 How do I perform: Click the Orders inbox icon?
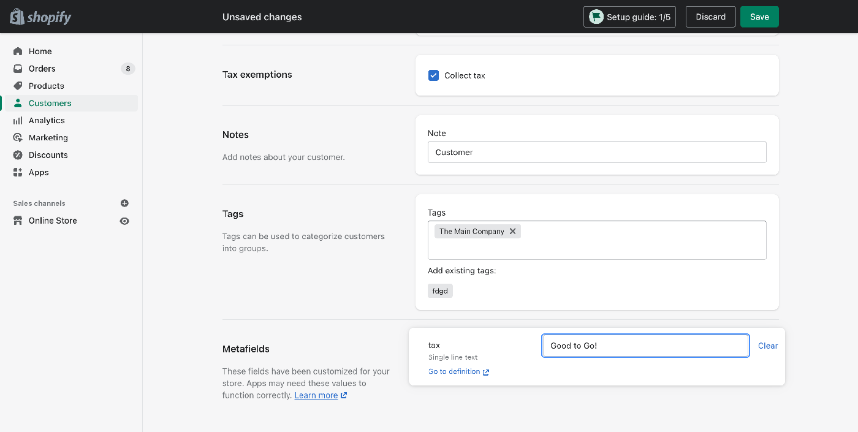(x=18, y=69)
